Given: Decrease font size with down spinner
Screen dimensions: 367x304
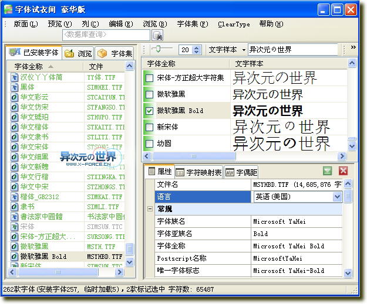Looking at the screenshot, I should click(196, 52).
